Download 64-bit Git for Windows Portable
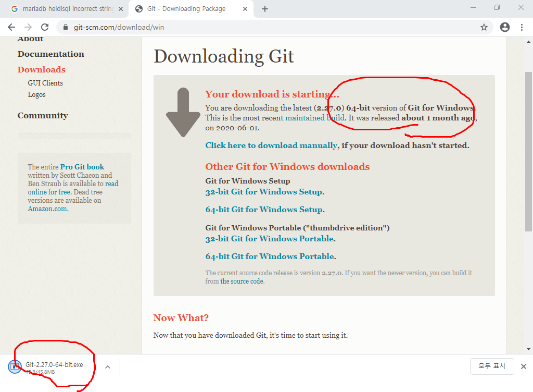The height and width of the screenshot is (392, 533). [x=270, y=256]
